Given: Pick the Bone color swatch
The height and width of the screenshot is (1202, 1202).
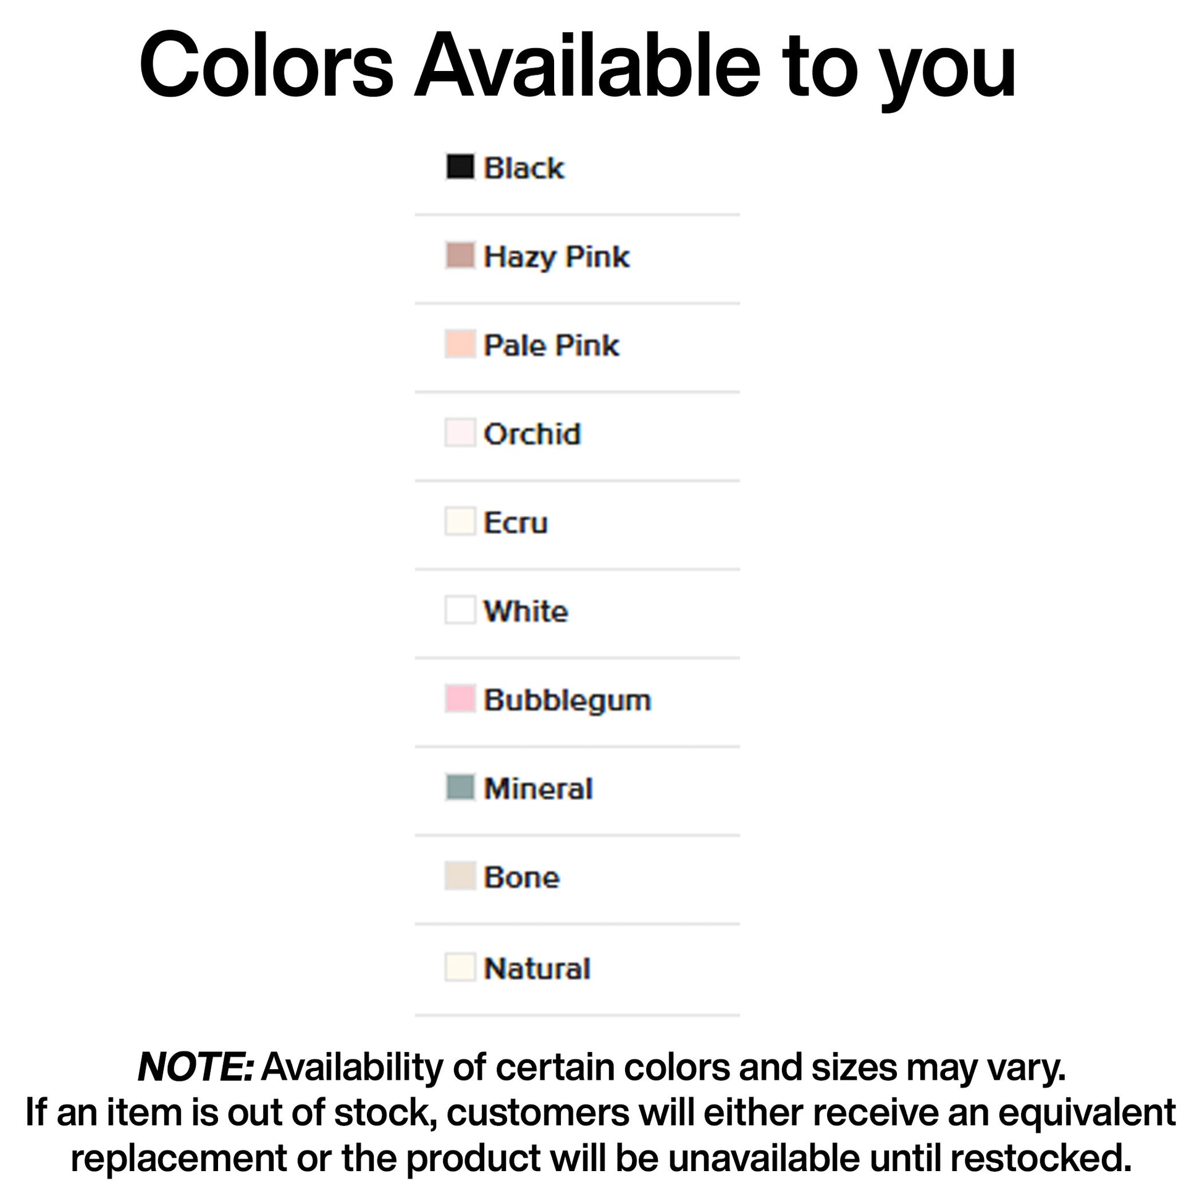Looking at the screenshot, I should [x=460, y=876].
